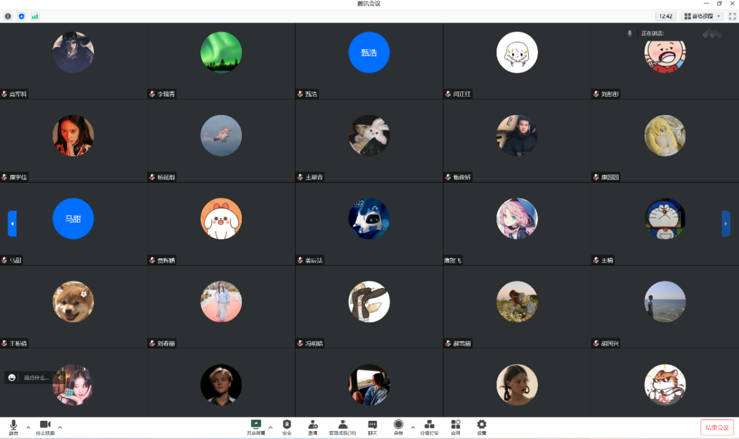Click the meeting info icon at top left
The width and height of the screenshot is (739, 439).
coord(8,16)
